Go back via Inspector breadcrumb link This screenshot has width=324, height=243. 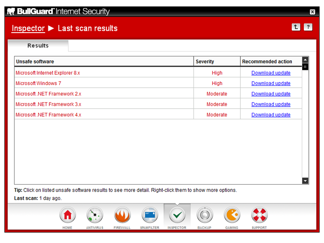click(x=28, y=28)
